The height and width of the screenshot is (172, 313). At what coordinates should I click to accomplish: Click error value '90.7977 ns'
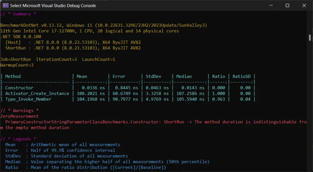point(125,99)
